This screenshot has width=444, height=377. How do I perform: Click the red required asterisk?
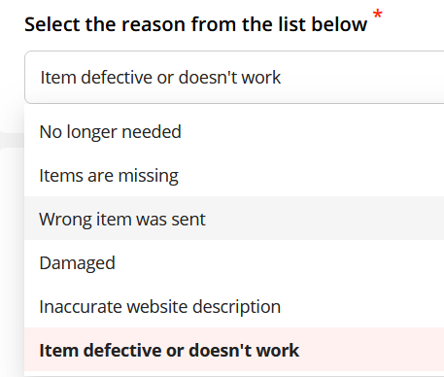[x=378, y=15]
